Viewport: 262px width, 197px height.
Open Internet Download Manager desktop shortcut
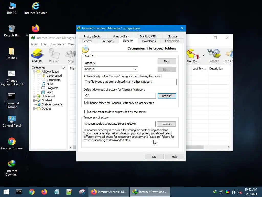point(12,168)
